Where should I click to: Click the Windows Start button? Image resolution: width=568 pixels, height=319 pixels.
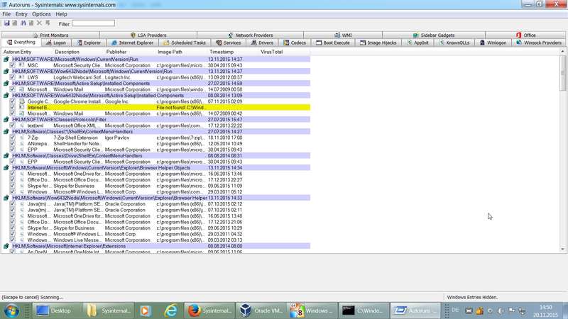click(x=13, y=310)
